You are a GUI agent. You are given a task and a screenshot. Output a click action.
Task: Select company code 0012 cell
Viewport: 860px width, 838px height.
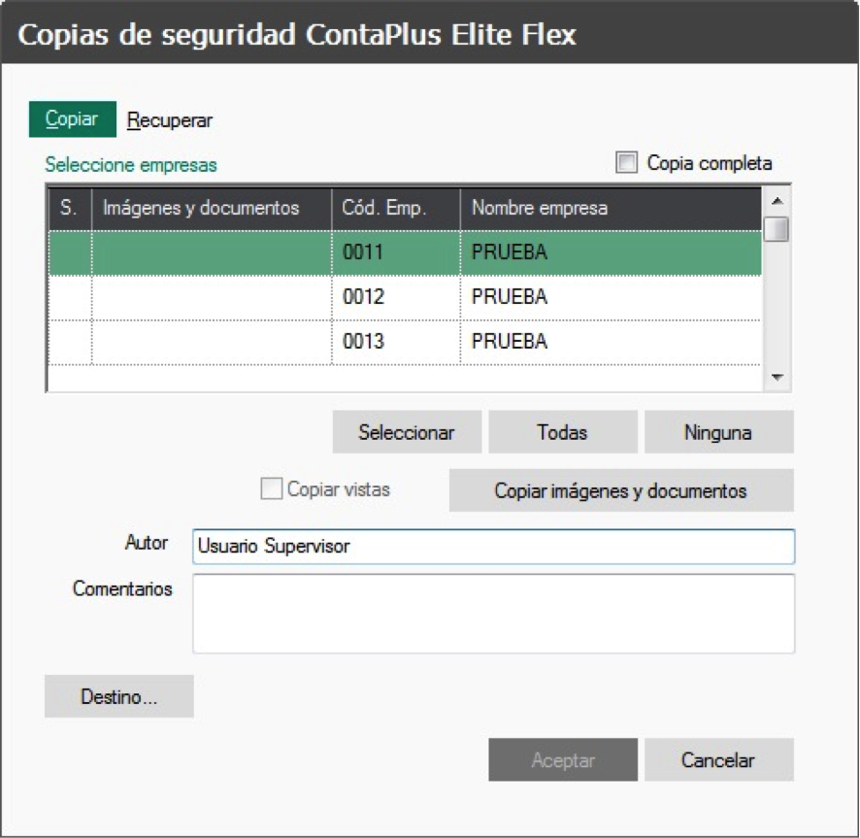point(396,297)
